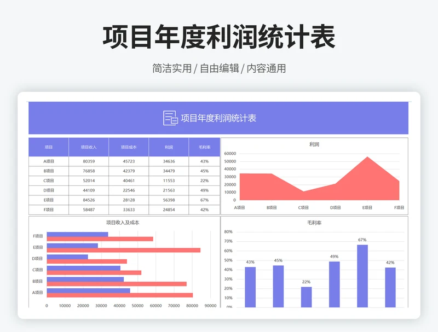Click the large page heading 项目年度利润统计表
The width and height of the screenshot is (438, 332).
219,37
